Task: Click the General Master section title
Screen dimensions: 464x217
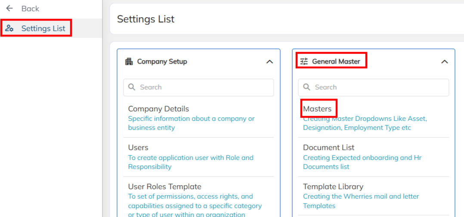Action: click(336, 61)
